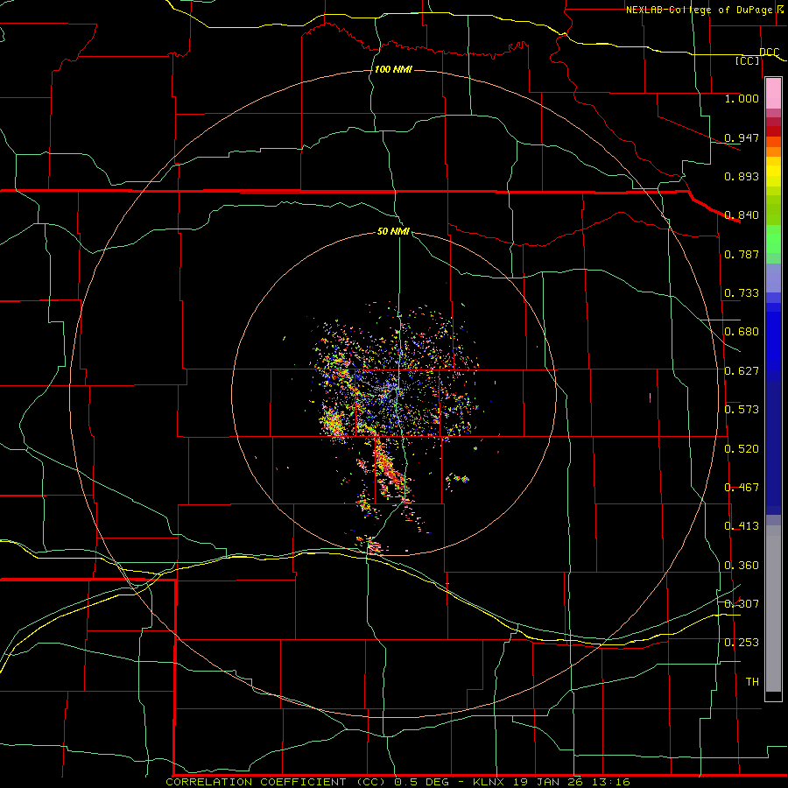Click the pink segment of the color scale
Image resolution: width=788 pixels, height=788 pixels.
tap(773, 94)
